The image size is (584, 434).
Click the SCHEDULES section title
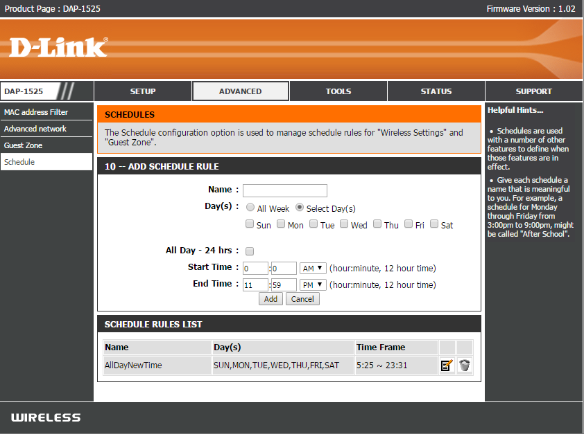pos(130,114)
